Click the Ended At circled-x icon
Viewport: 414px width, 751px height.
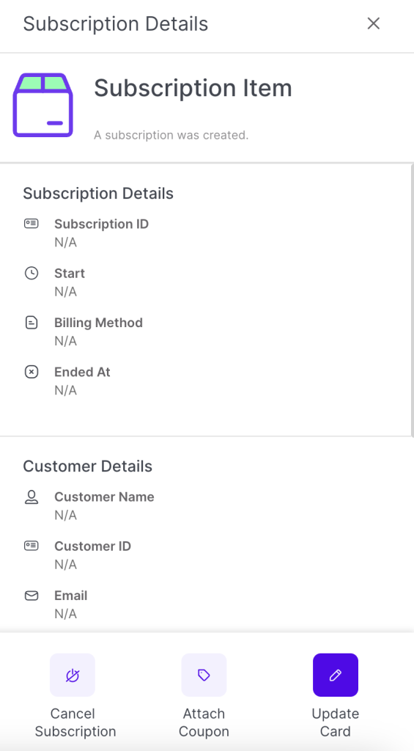[32, 372]
